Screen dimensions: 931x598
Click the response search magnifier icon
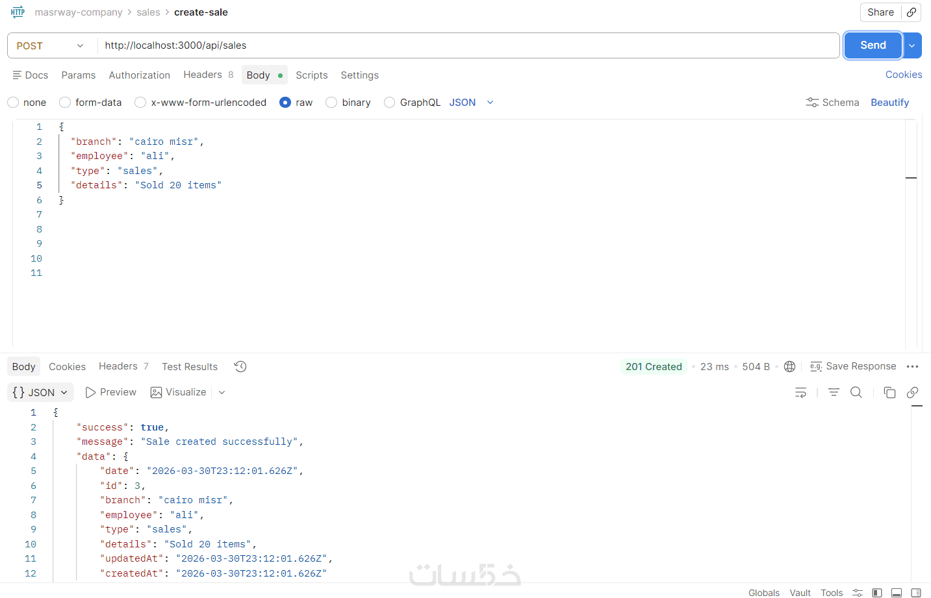click(x=856, y=392)
